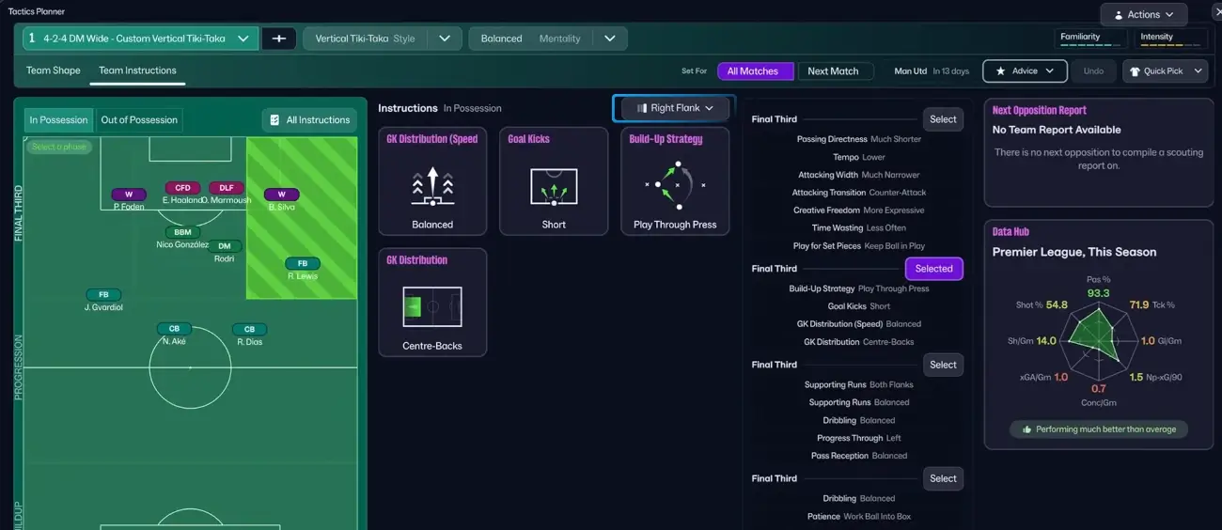The width and height of the screenshot is (1222, 530).
Task: Click Man Utd In 13 days fixture text
Action: click(932, 71)
